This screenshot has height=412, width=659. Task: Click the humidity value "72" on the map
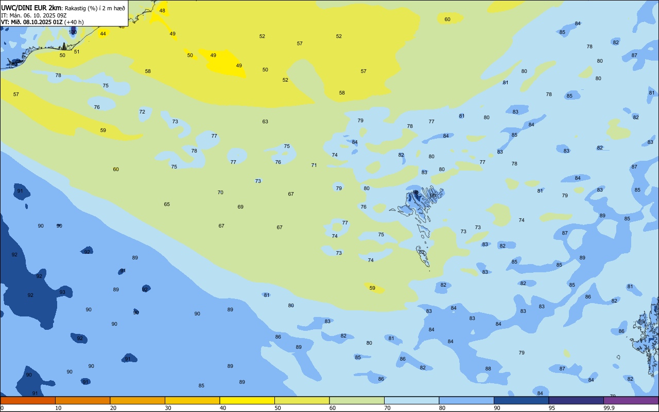tap(142, 111)
